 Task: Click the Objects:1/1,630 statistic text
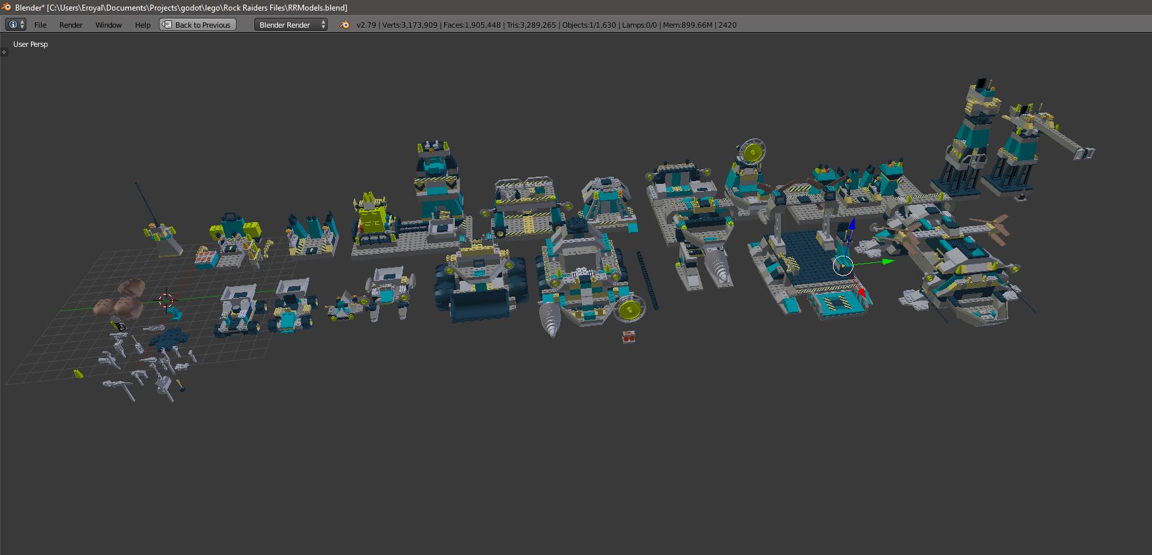coord(589,25)
